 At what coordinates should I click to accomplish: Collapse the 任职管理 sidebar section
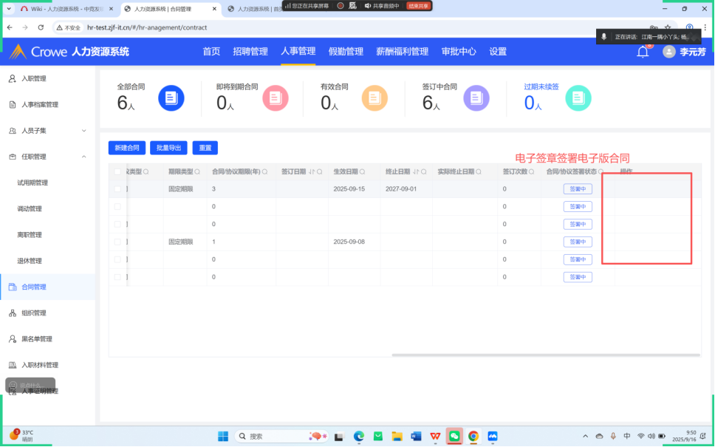[x=83, y=157]
